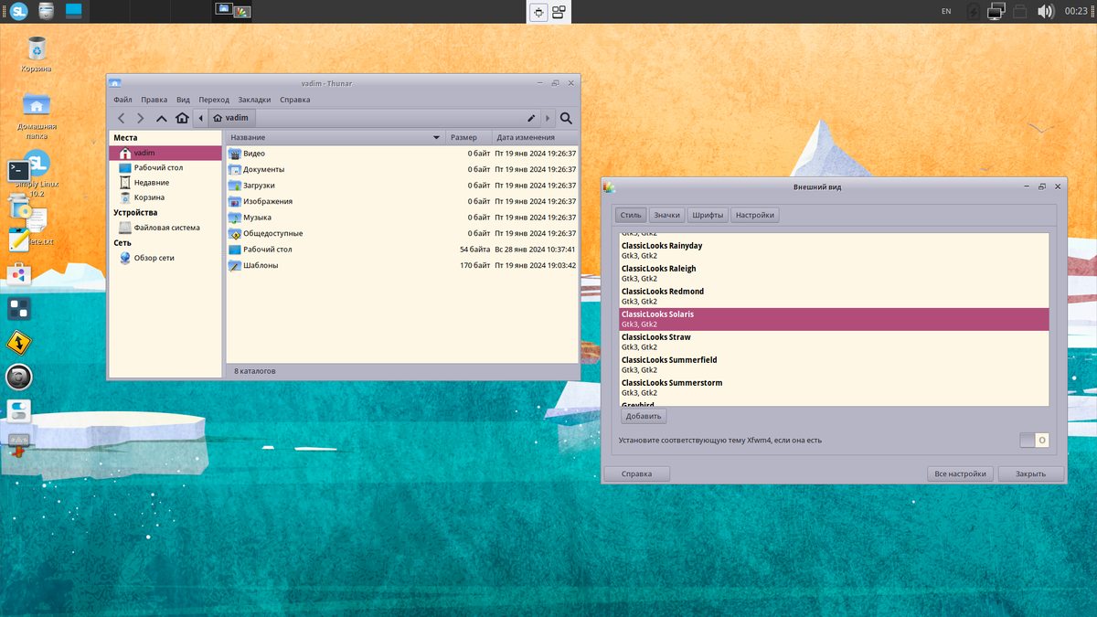
Task: Open the Название column sort dropdown arrow
Action: click(436, 136)
